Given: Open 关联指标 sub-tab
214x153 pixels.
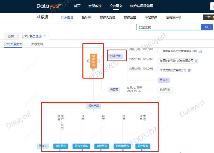Looking at the screenshot, I should click(x=37, y=44).
